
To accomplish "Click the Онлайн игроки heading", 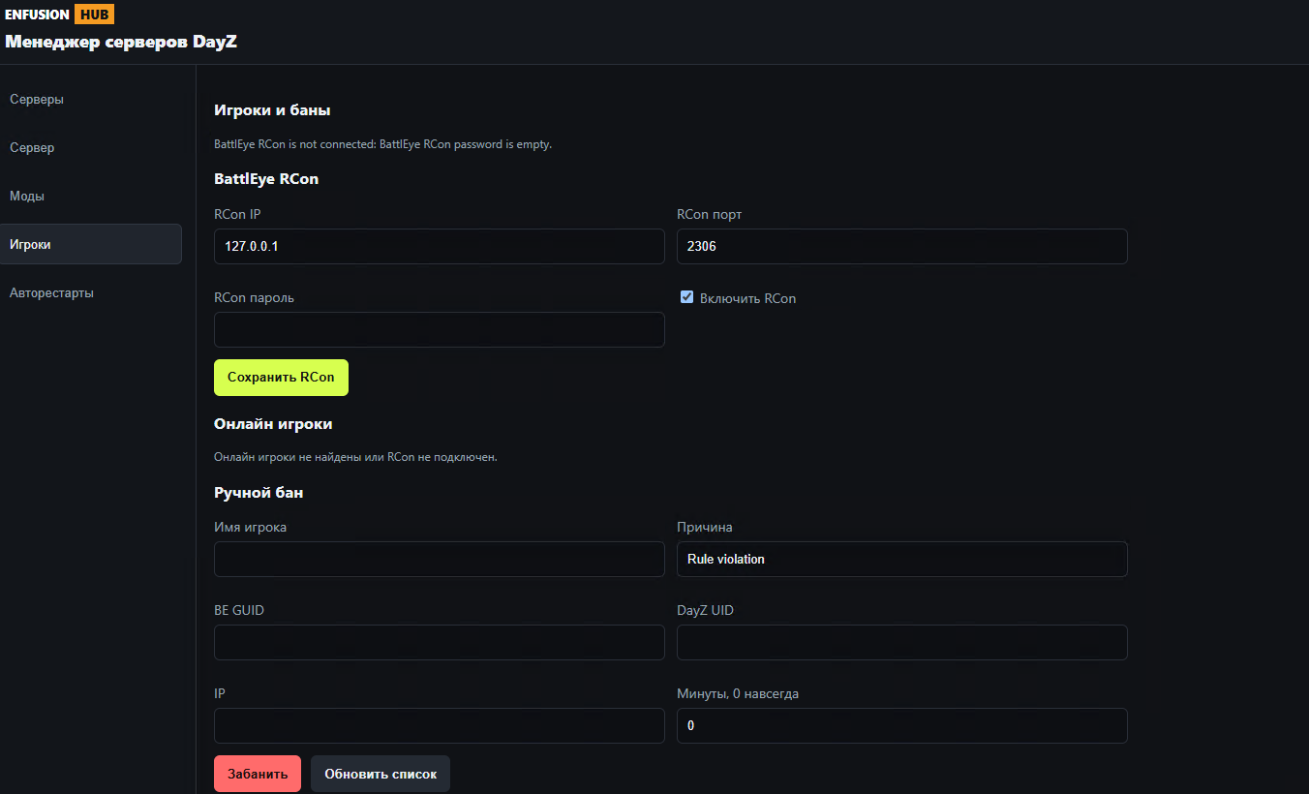I will [273, 423].
